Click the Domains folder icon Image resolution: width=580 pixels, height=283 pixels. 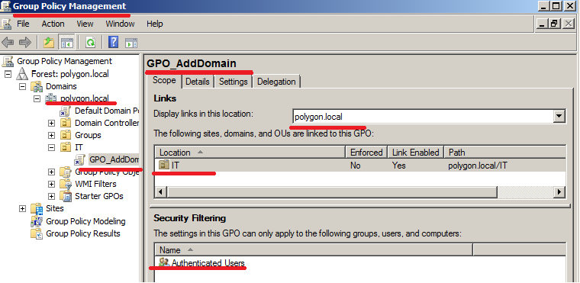(37, 86)
